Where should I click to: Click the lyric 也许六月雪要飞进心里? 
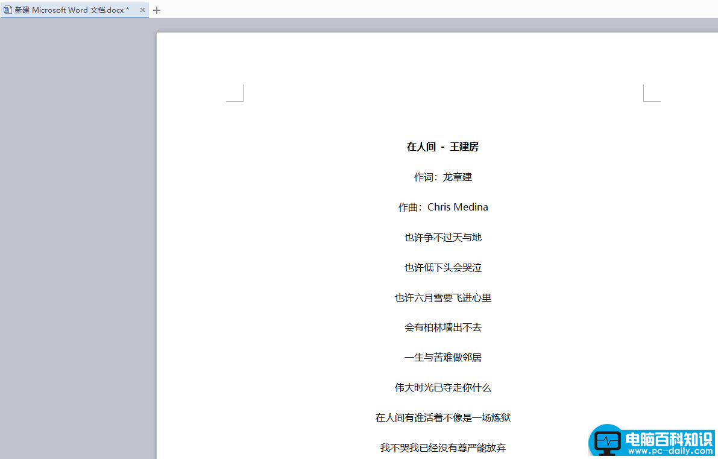coord(443,298)
